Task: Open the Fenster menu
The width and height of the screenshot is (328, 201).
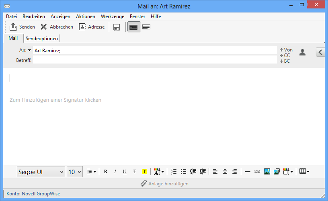Action: point(137,16)
